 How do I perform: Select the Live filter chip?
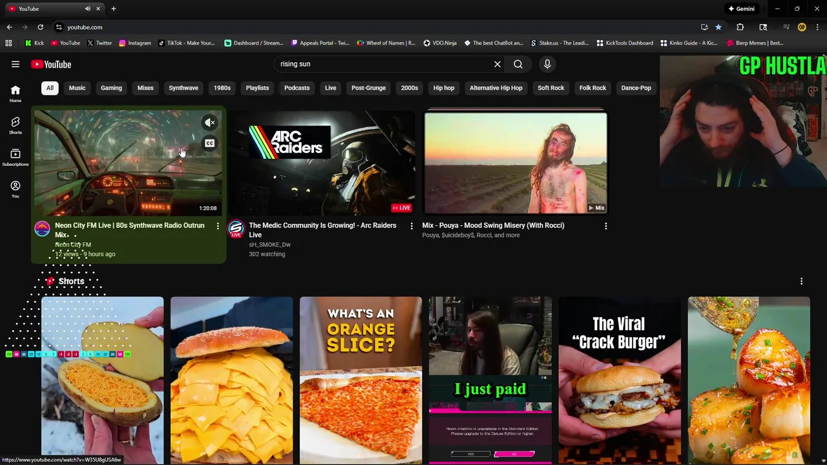[x=330, y=88]
